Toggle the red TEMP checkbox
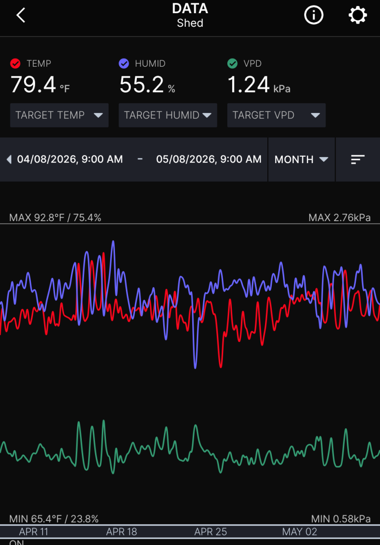 (15, 64)
